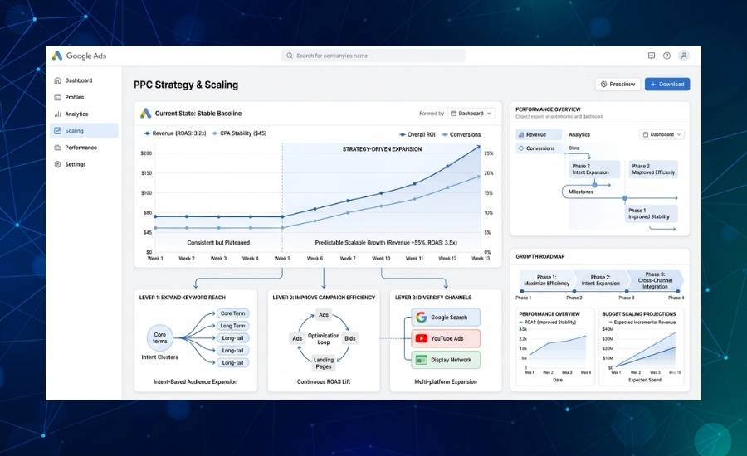Select Scaling in the sidebar
Screen dimensions: 747x456
click(x=84, y=130)
